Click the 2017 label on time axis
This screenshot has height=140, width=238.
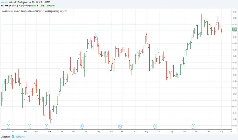[123, 132]
